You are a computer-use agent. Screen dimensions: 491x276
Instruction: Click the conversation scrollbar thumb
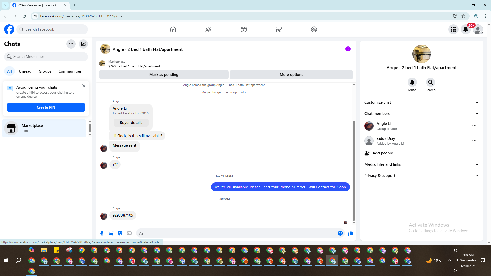pyautogui.click(x=354, y=170)
